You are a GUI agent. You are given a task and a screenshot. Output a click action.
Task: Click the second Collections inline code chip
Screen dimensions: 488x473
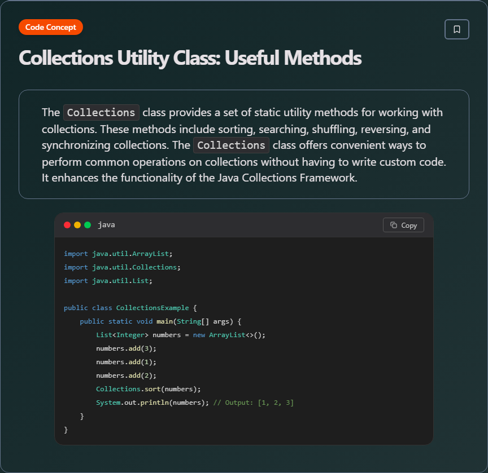pyautogui.click(x=231, y=145)
